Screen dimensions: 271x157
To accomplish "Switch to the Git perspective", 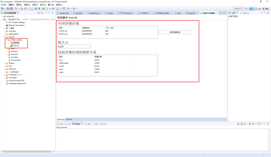I will tap(258, 9).
